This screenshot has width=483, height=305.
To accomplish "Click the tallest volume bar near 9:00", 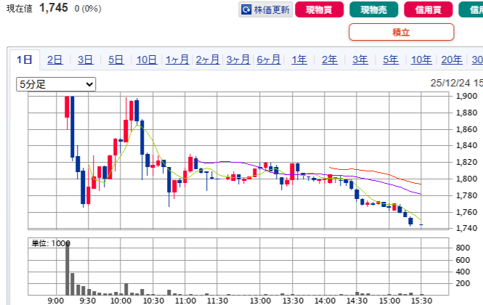I will pyautogui.click(x=68, y=267).
